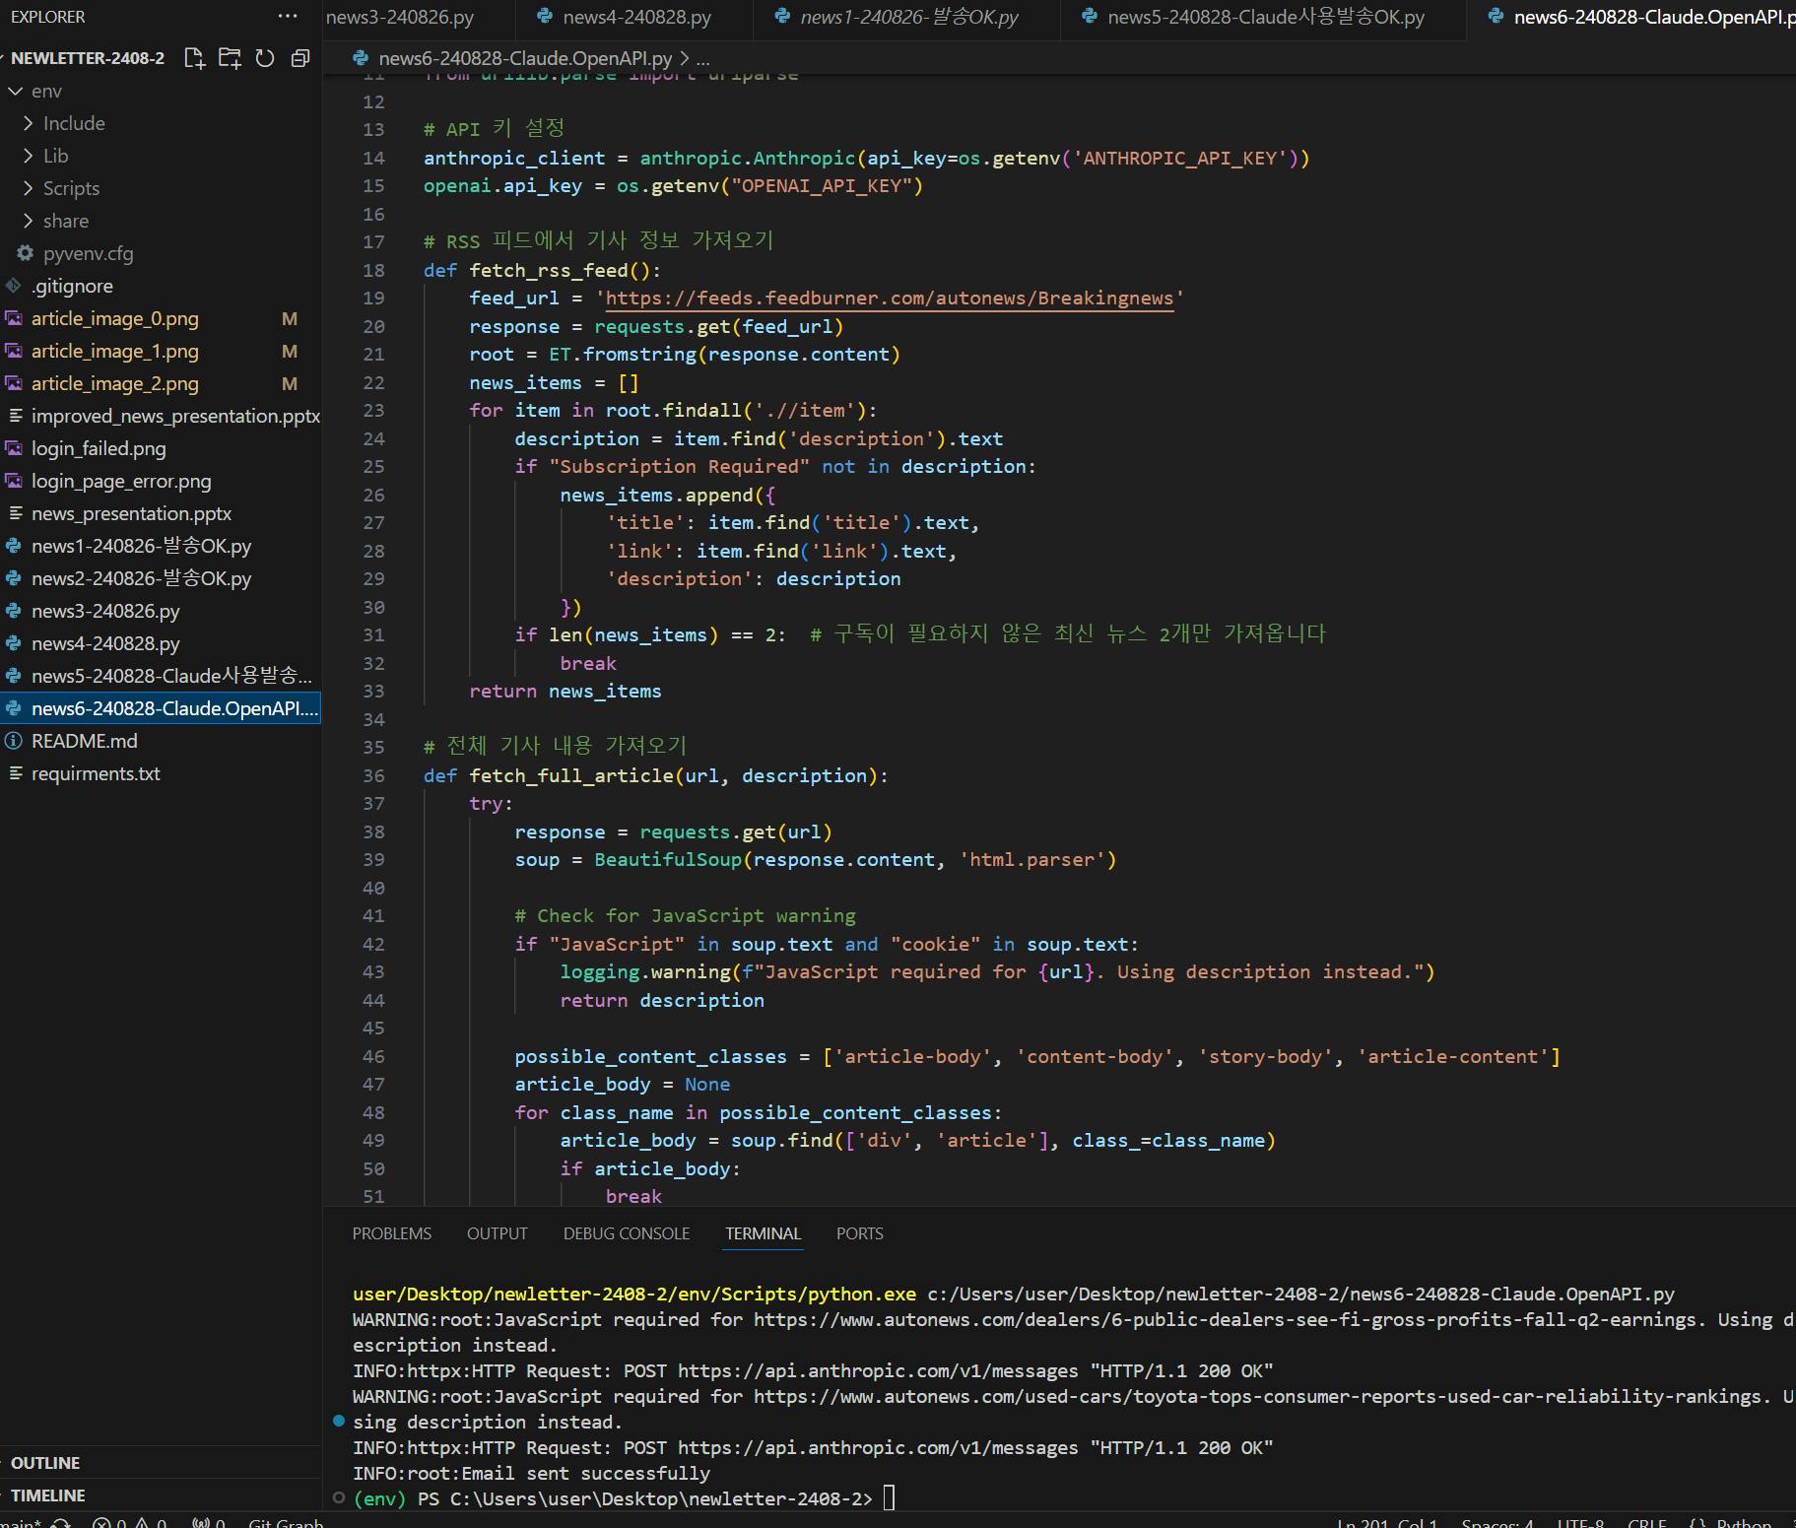Viewport: 1796px width, 1528px height.
Task: Expand the Lib folder
Action: [28, 156]
